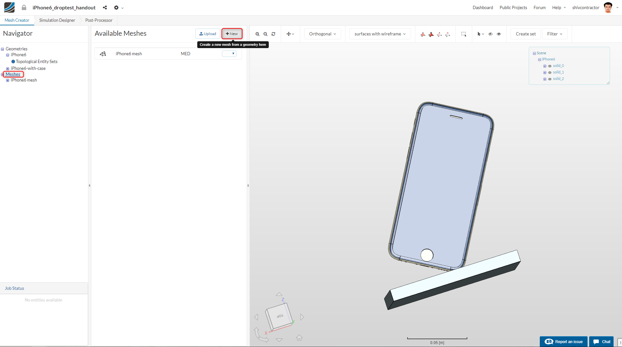Click the zoom in magnifier icon
Image resolution: width=622 pixels, height=347 pixels.
tap(257, 34)
